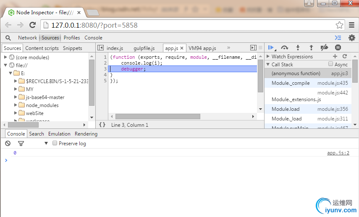Select the Sources panel tab

tap(50, 38)
